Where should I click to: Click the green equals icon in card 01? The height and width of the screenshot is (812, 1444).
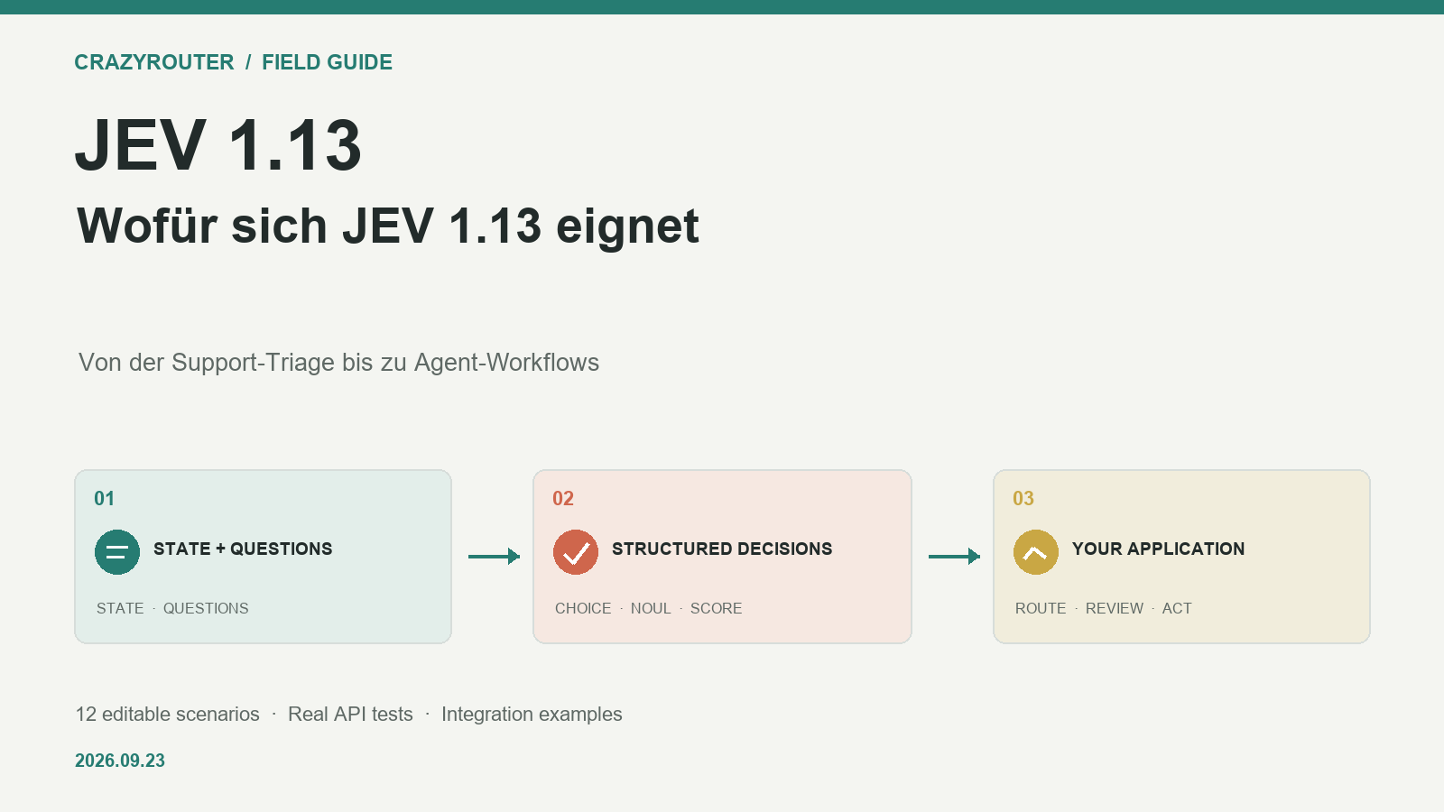point(117,552)
